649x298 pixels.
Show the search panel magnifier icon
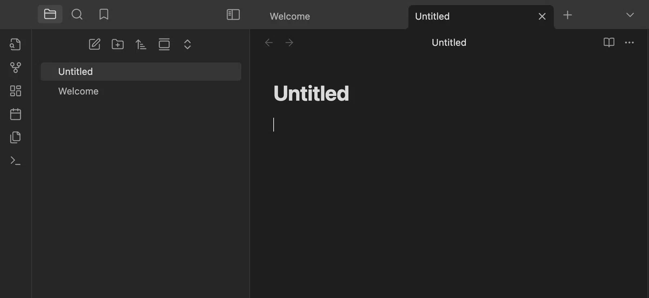(77, 15)
